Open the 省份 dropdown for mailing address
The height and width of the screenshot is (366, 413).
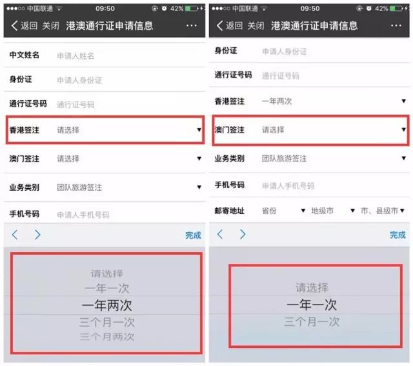(x=284, y=211)
